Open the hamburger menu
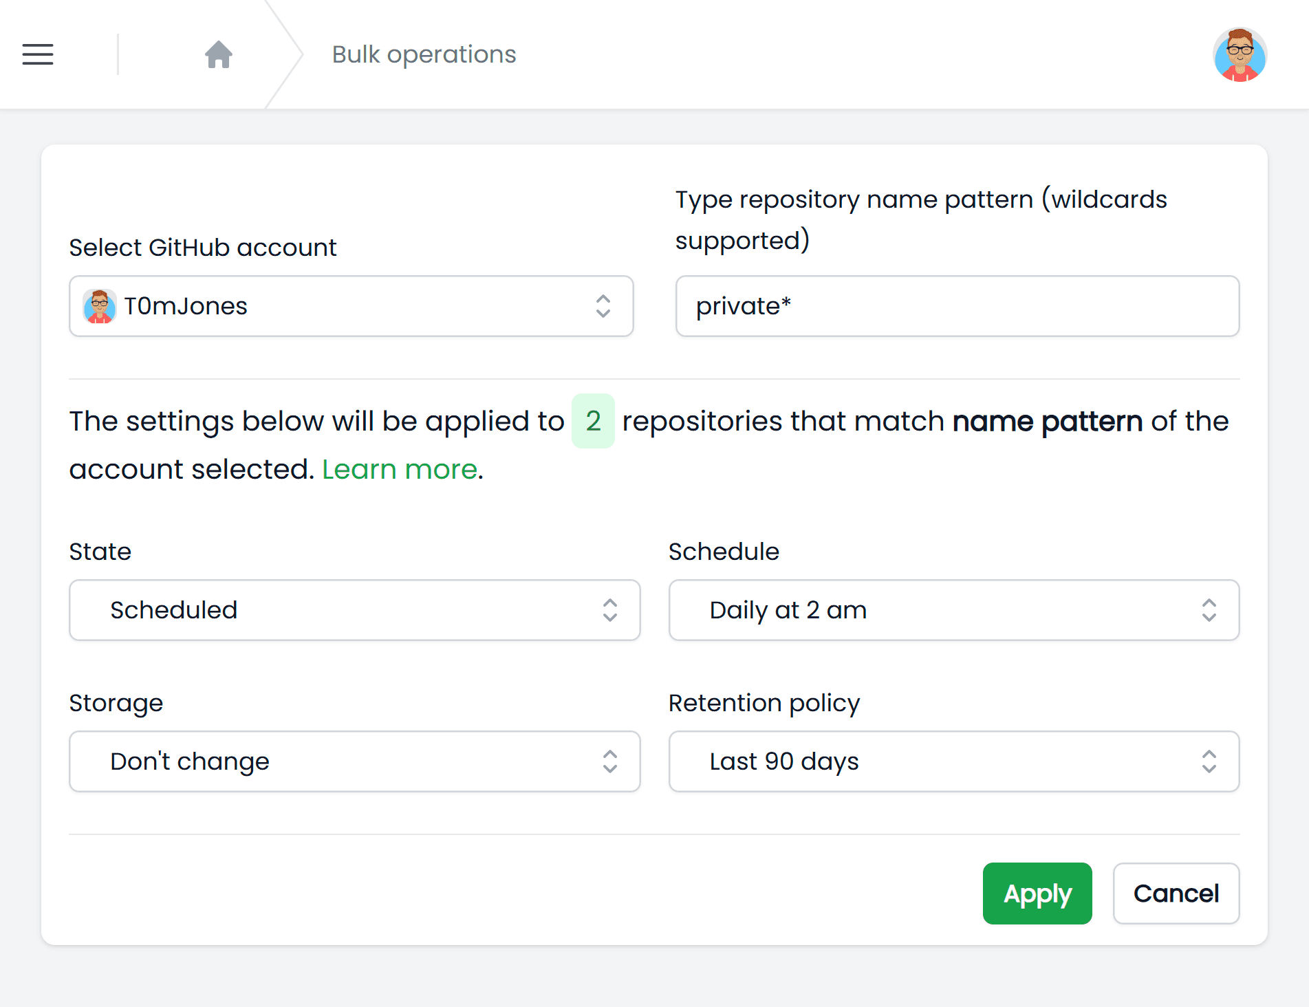Image resolution: width=1309 pixels, height=1007 pixels. click(x=38, y=54)
